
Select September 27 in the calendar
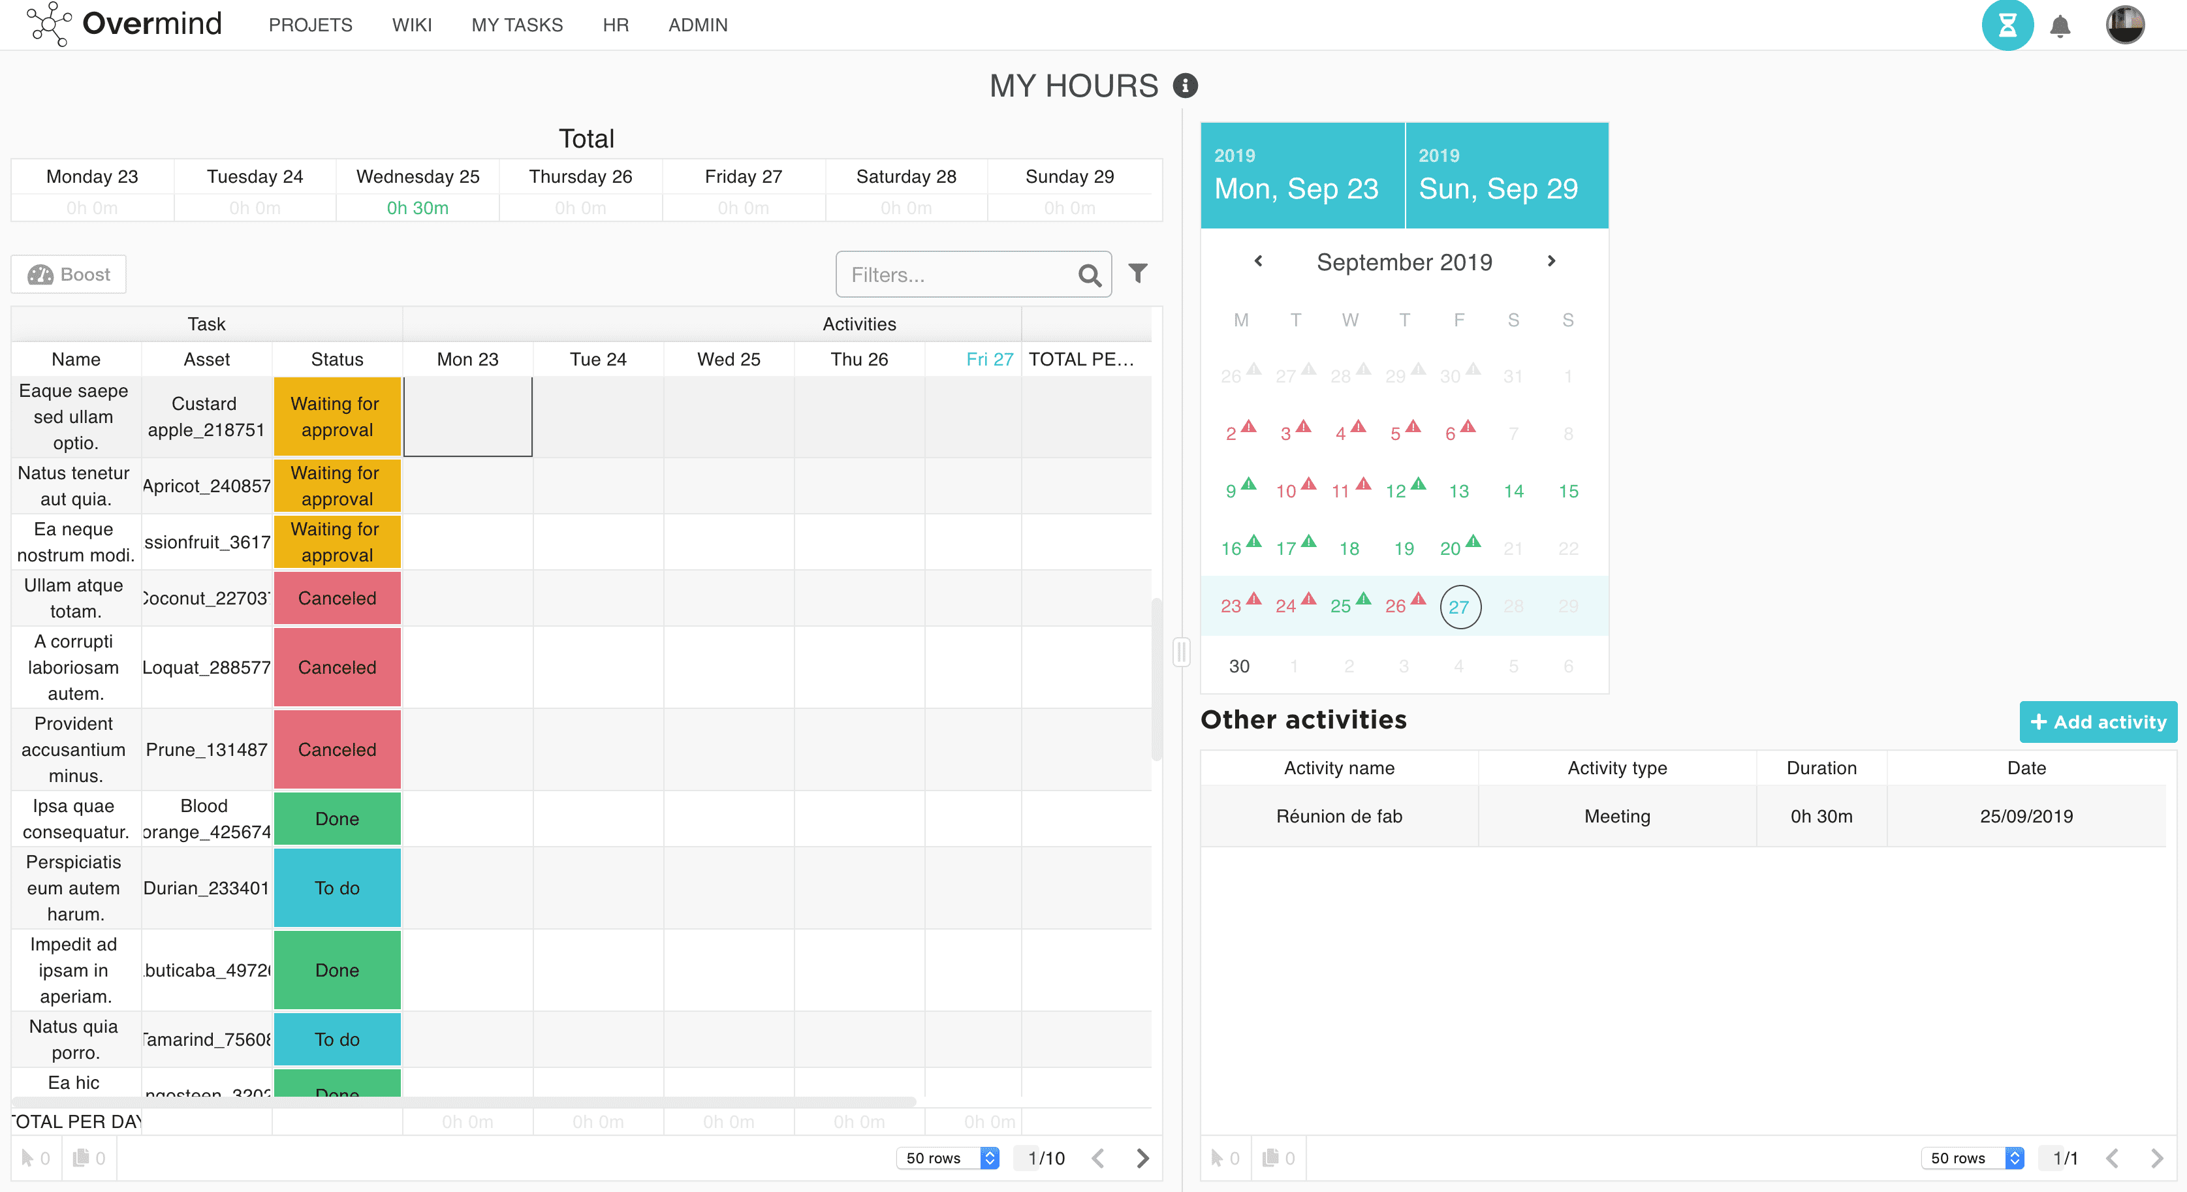coord(1460,606)
